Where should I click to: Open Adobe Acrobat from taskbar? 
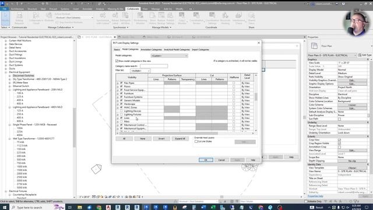tap(108, 208)
